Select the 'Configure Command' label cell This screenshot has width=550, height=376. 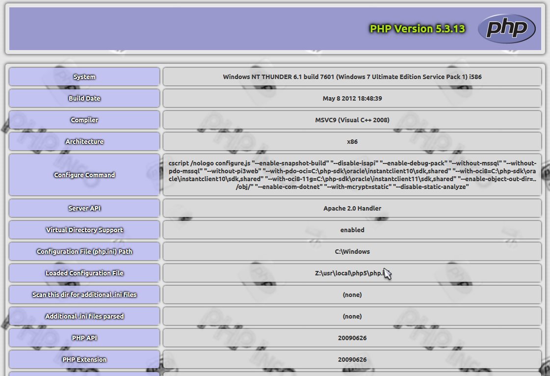(84, 175)
